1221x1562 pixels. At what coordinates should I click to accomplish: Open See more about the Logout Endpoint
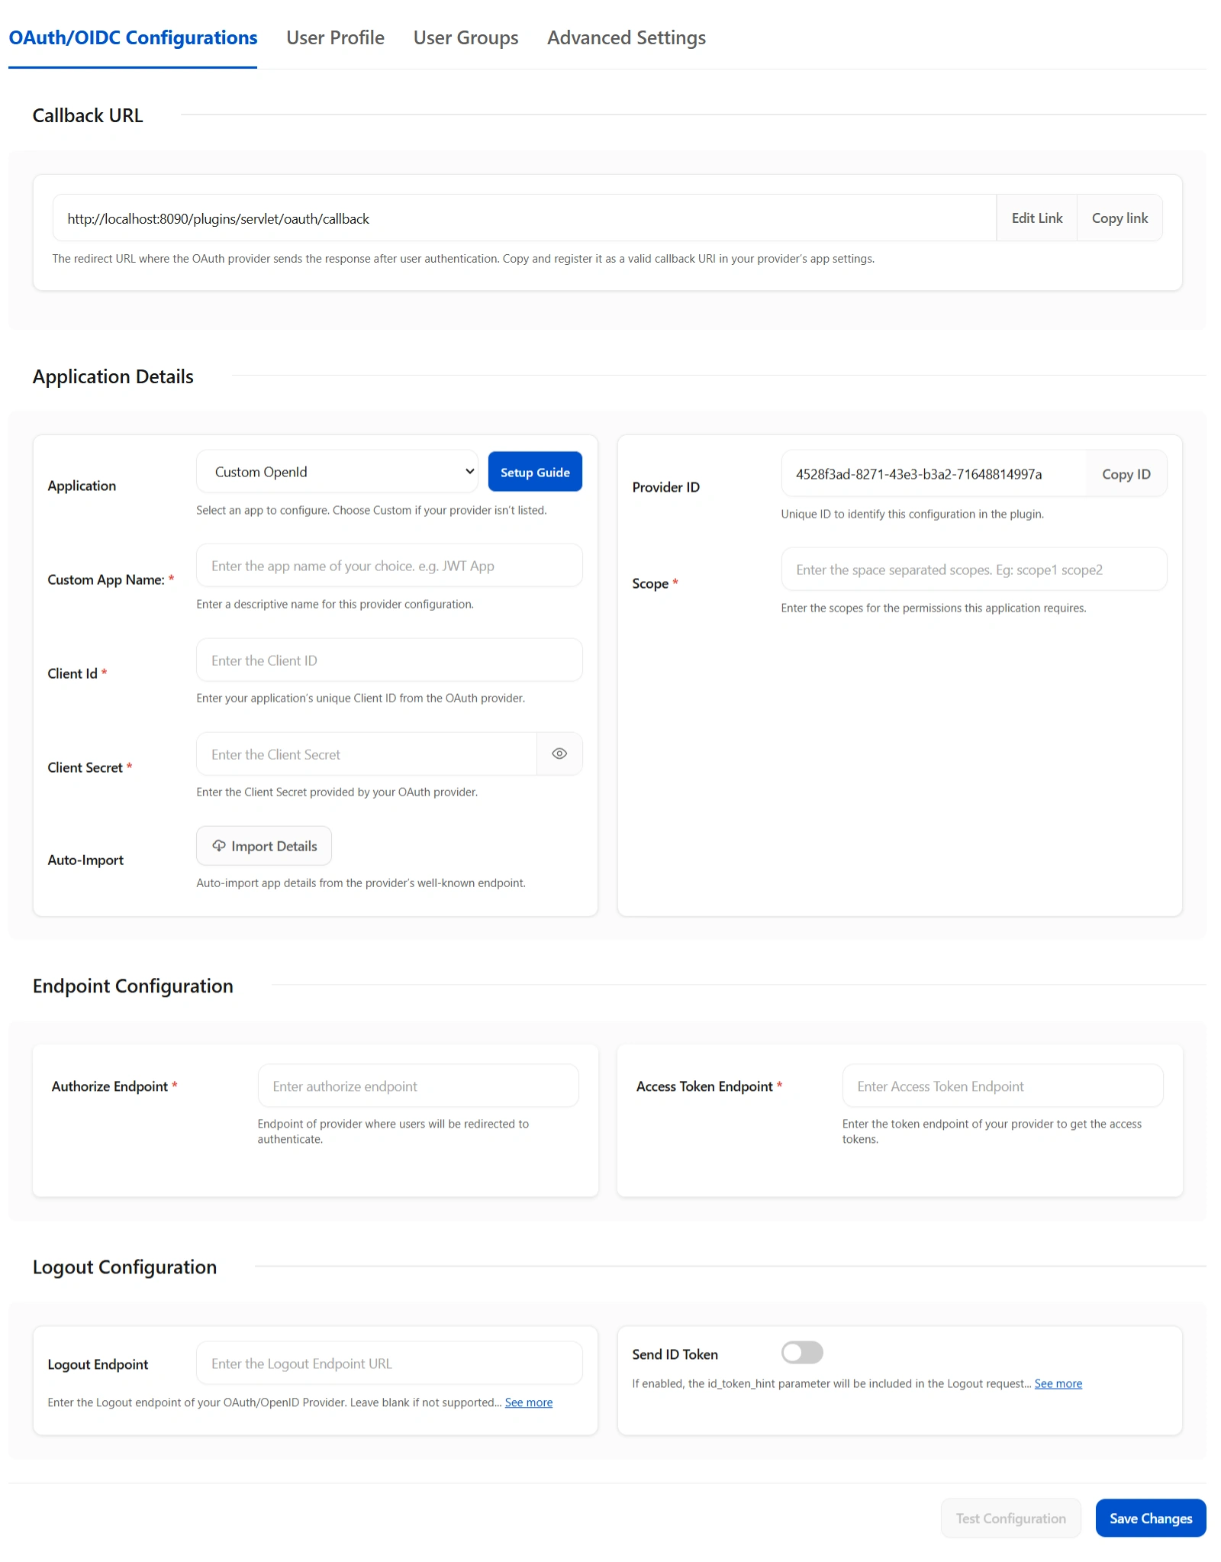tap(529, 1402)
